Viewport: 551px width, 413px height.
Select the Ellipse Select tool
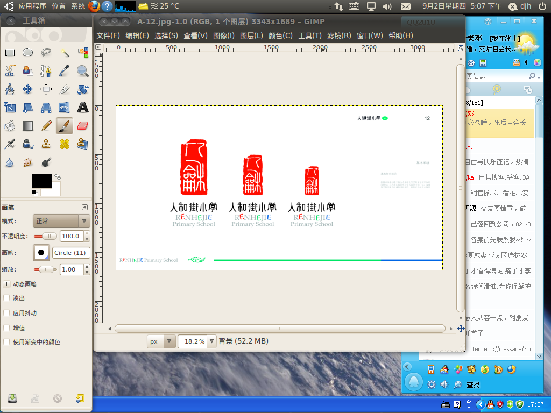(x=28, y=53)
